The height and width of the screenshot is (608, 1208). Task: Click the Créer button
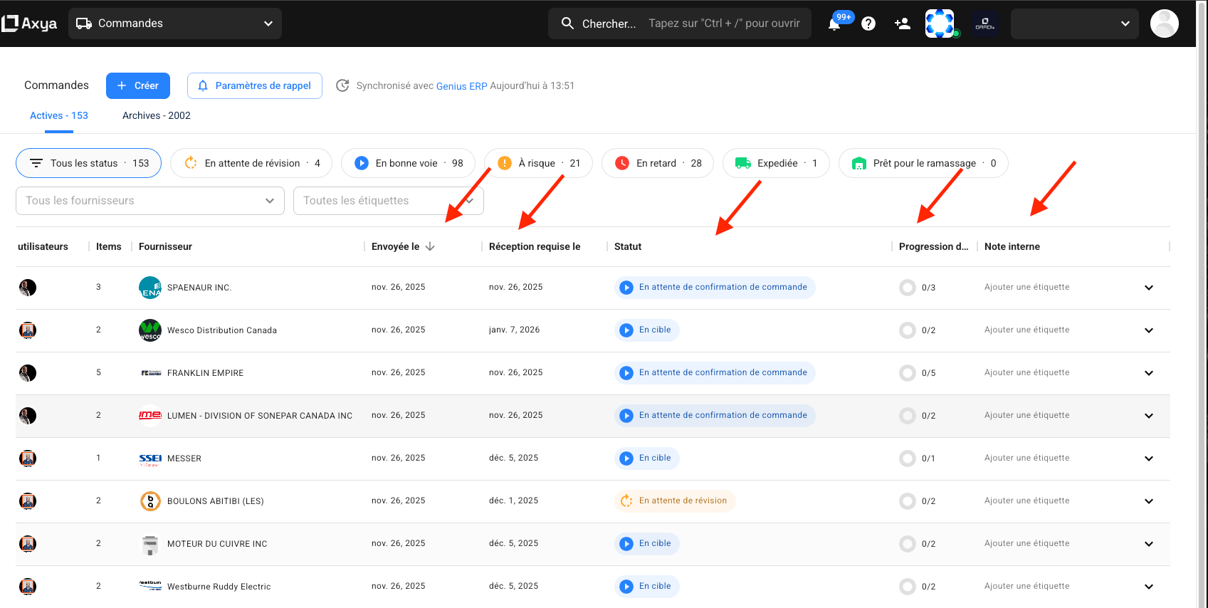[x=138, y=85]
